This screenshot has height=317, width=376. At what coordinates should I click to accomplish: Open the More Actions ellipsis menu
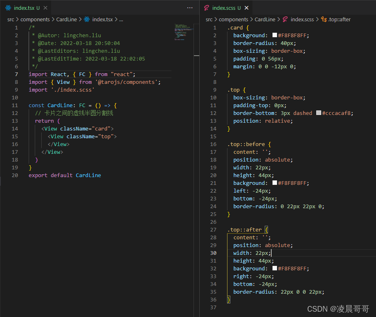tap(190, 8)
